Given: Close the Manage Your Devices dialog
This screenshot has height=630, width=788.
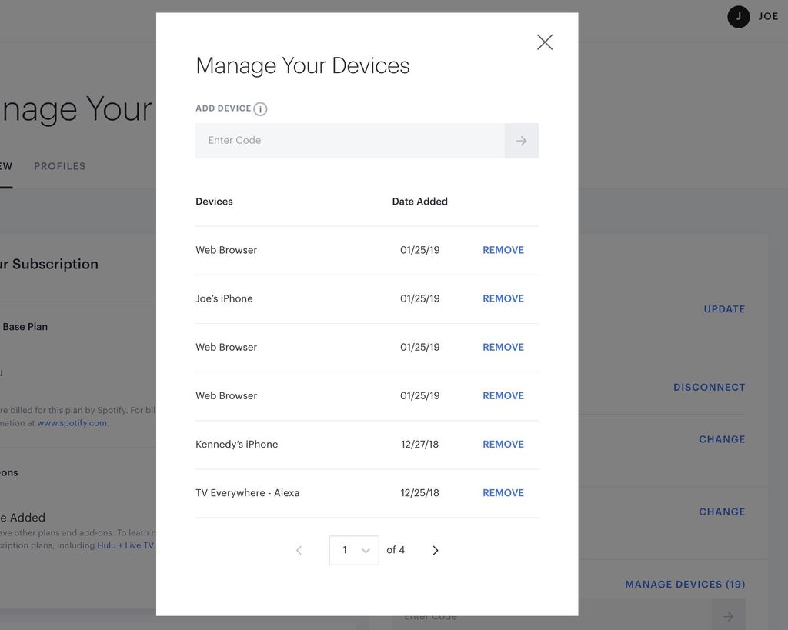Looking at the screenshot, I should click(544, 42).
